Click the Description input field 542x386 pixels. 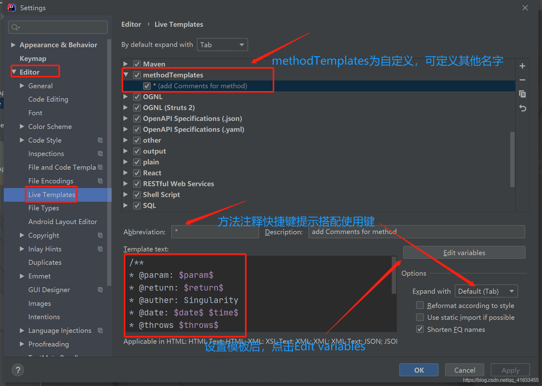click(417, 232)
